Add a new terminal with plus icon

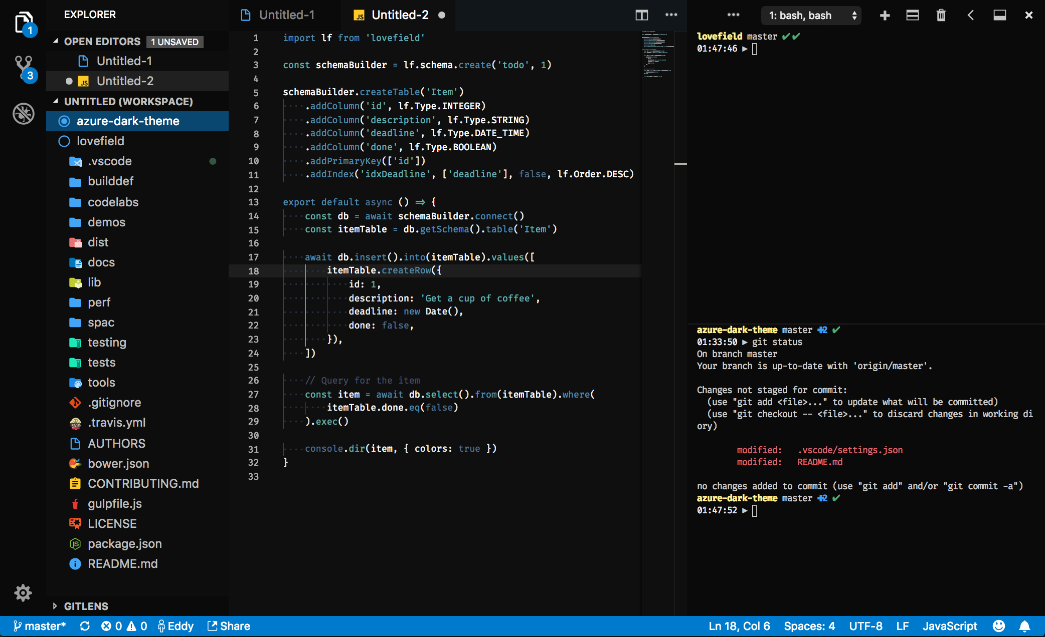(885, 16)
